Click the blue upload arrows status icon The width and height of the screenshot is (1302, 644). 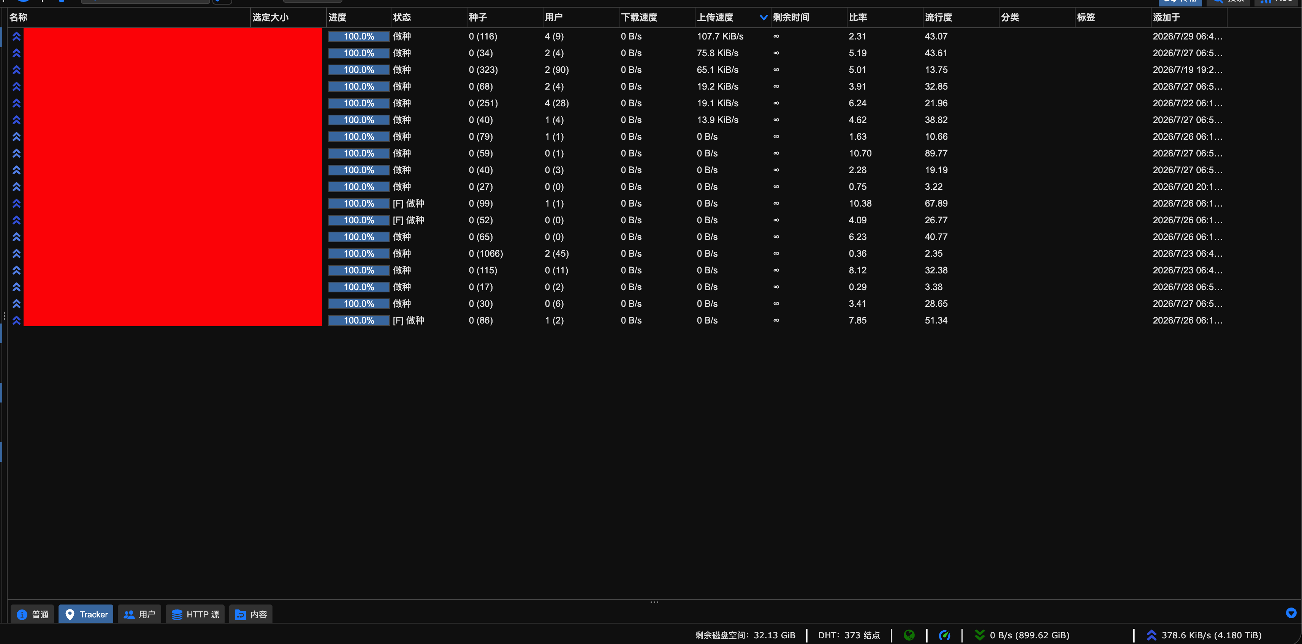(1152, 635)
